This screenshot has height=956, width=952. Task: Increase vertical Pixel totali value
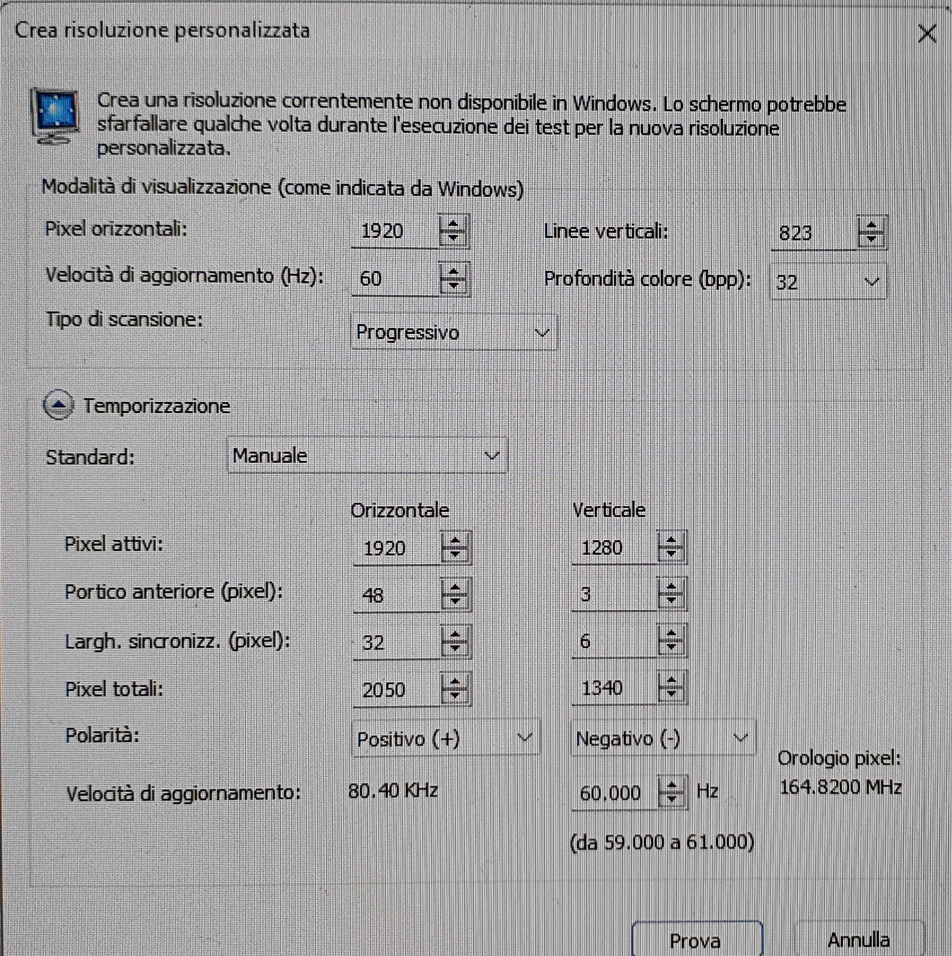[671, 681]
